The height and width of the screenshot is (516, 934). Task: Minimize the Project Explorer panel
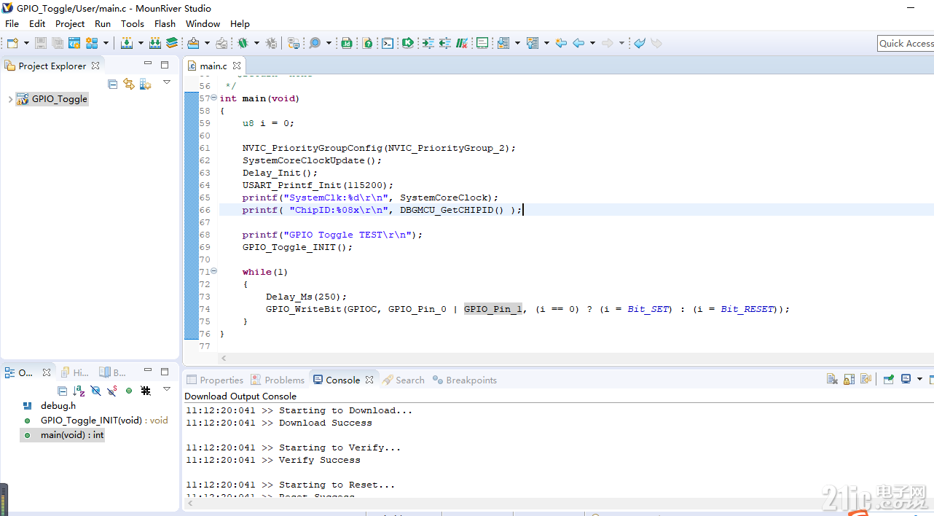tap(148, 64)
